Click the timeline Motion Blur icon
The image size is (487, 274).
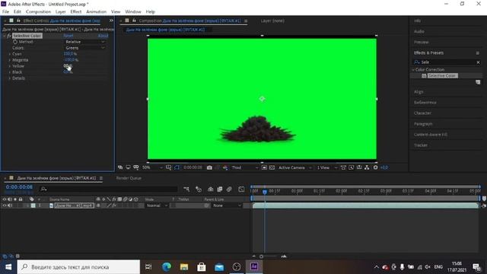tap(229, 189)
